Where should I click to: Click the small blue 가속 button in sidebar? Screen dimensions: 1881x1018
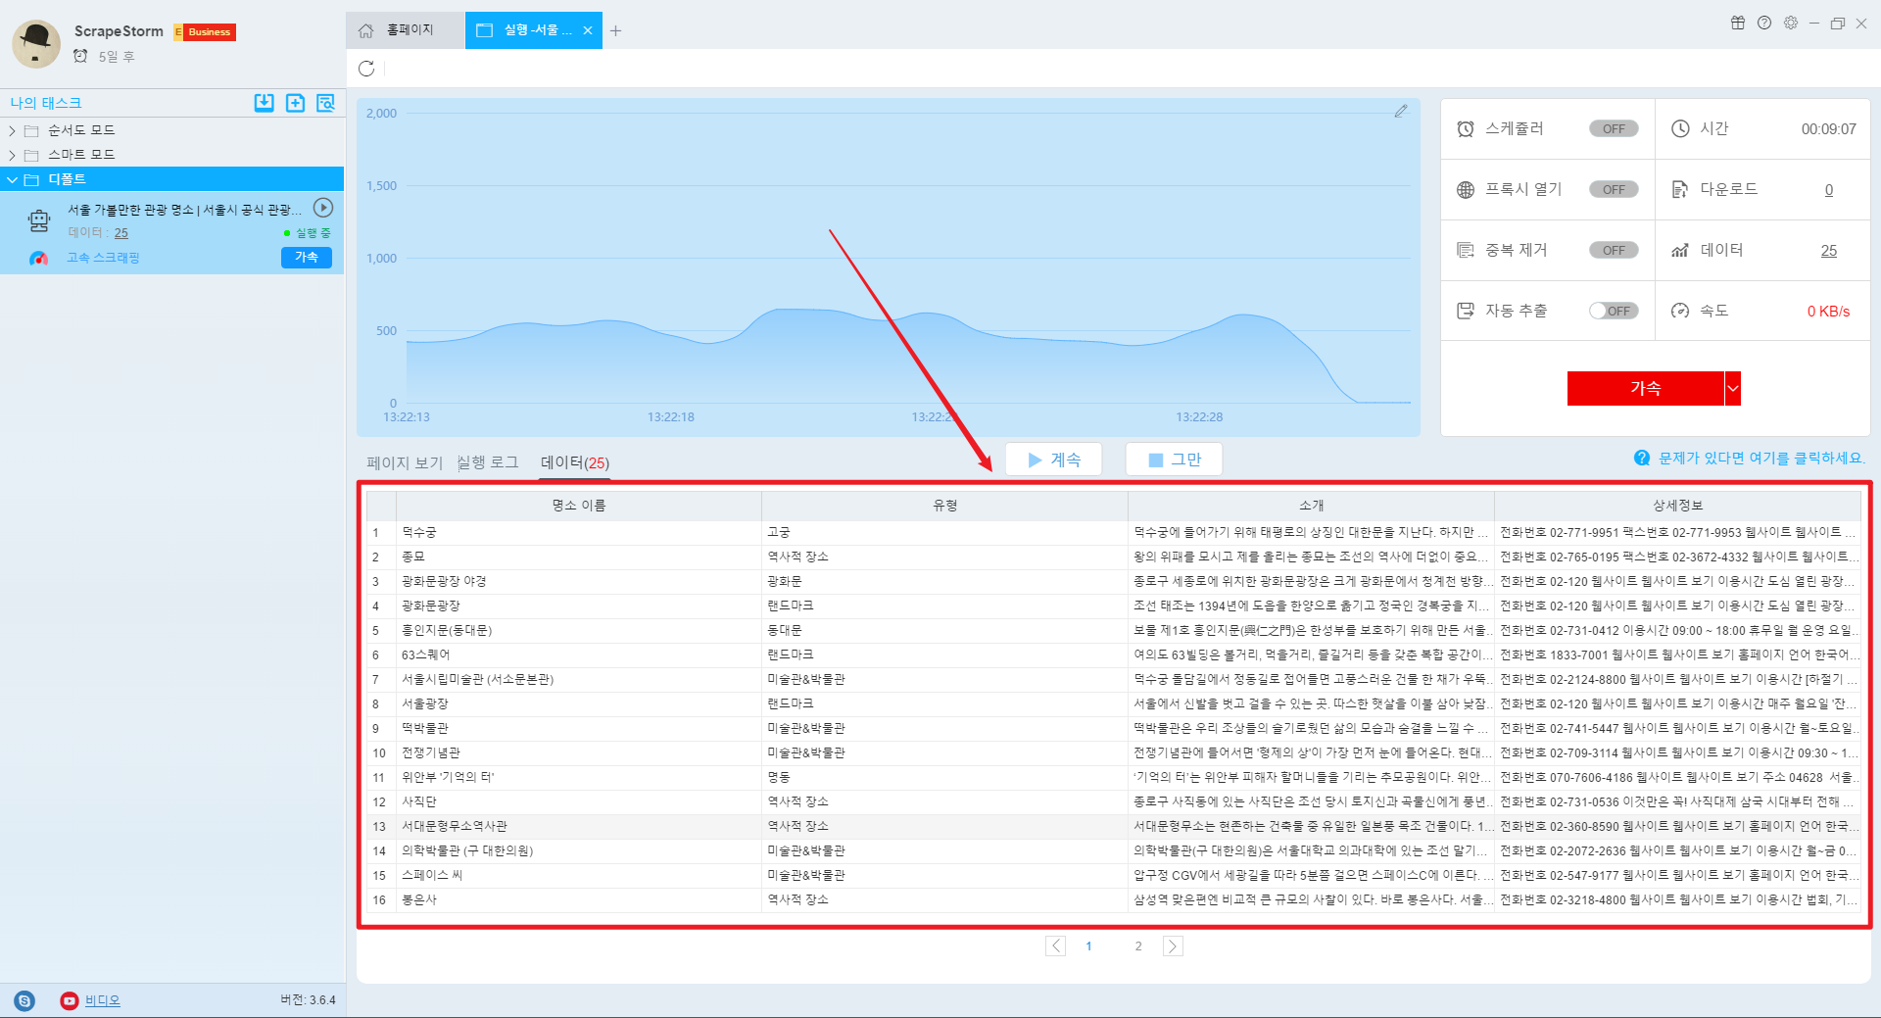(x=307, y=258)
